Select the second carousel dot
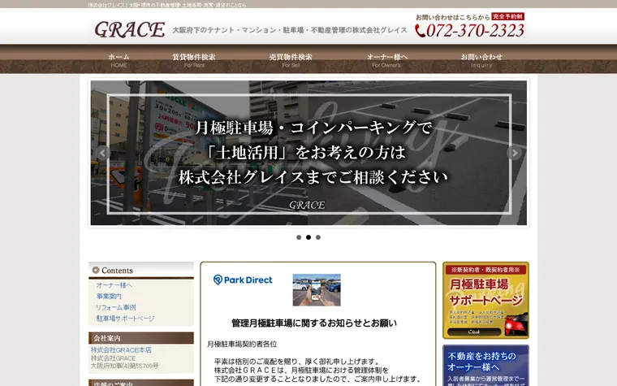The image size is (617, 386). coord(308,237)
